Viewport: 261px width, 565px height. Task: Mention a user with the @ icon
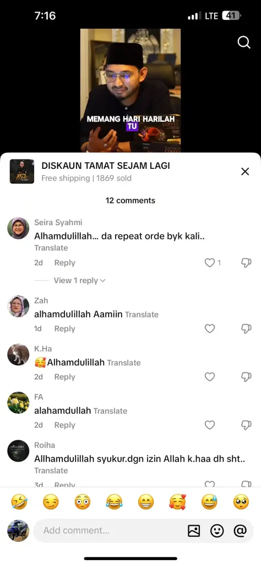240,530
